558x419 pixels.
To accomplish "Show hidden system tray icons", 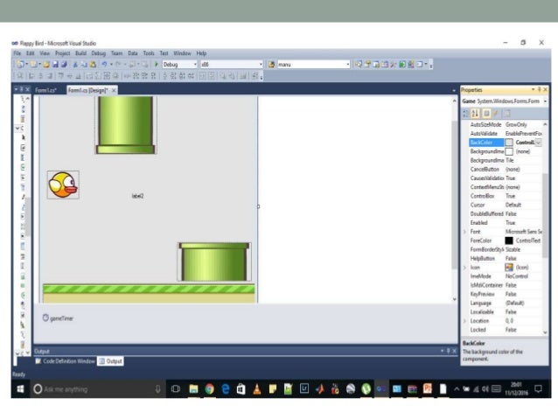I will 457,389.
